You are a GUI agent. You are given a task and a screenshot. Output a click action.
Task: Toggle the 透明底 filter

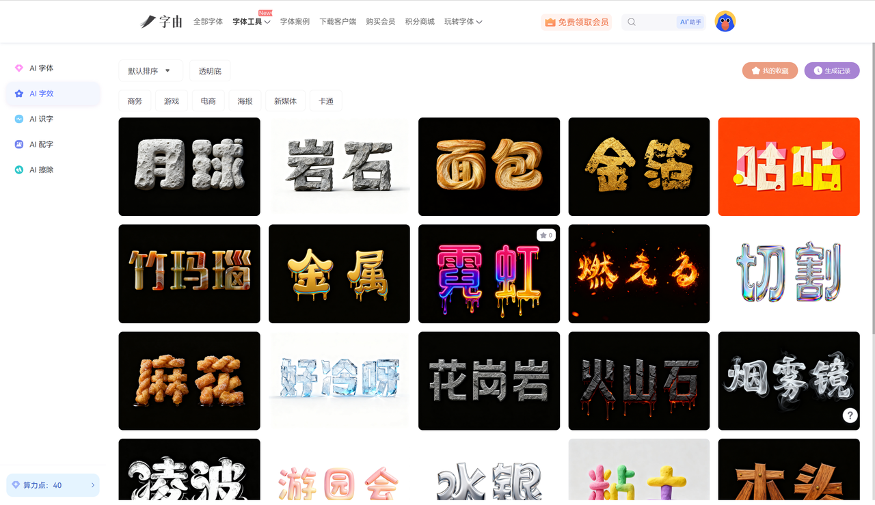(210, 71)
